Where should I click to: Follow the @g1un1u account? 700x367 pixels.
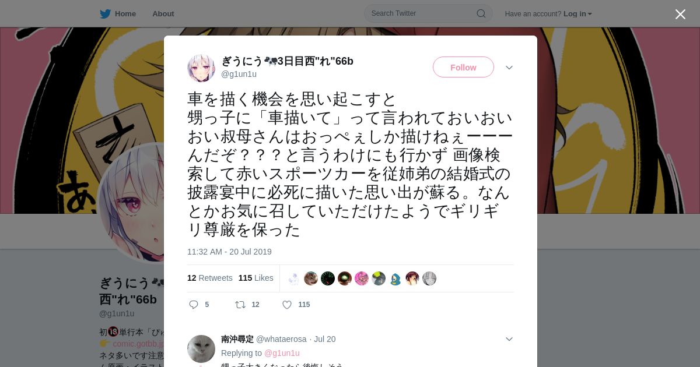click(463, 67)
